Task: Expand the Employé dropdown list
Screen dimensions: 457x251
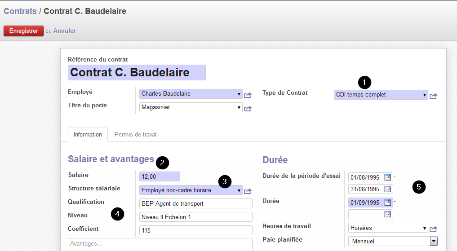Action: click(239, 94)
